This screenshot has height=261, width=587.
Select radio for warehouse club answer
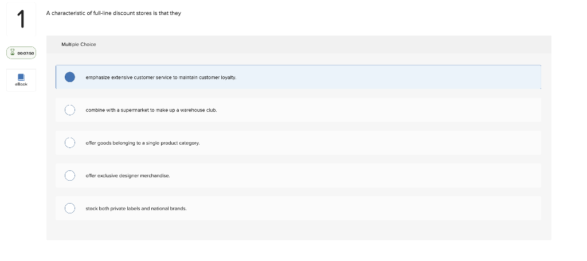coord(69,110)
